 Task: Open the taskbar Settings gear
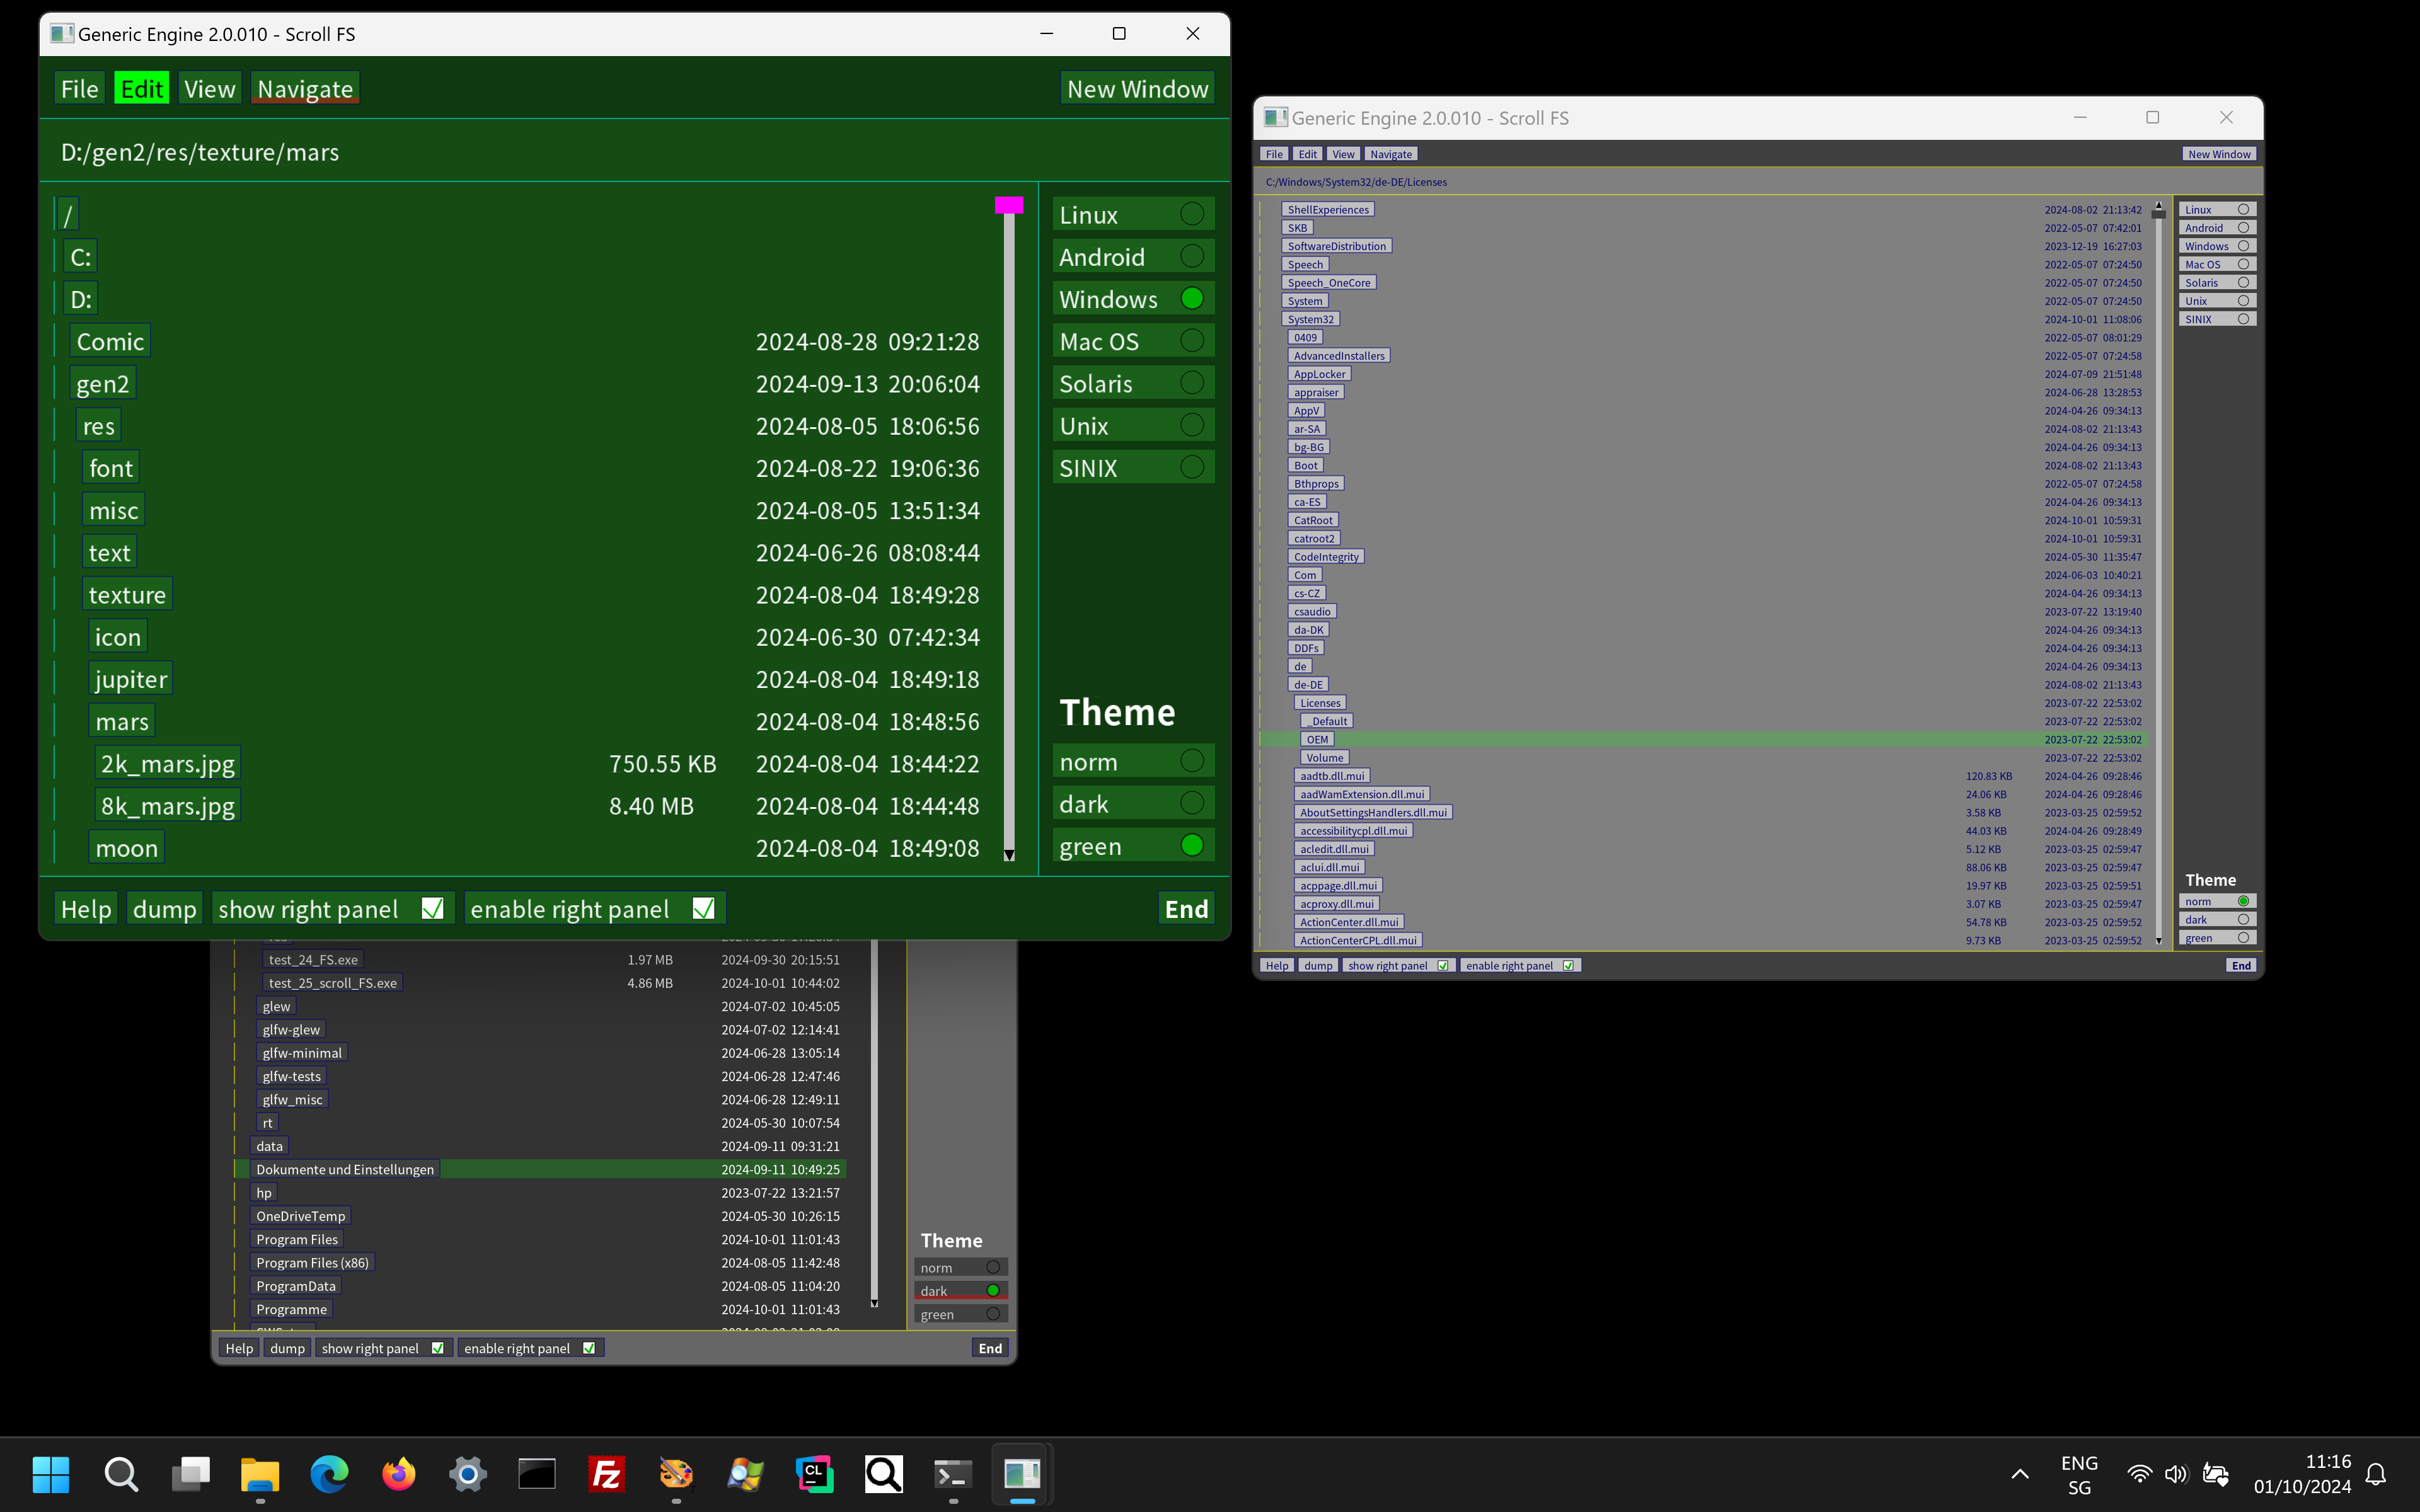[467, 1473]
